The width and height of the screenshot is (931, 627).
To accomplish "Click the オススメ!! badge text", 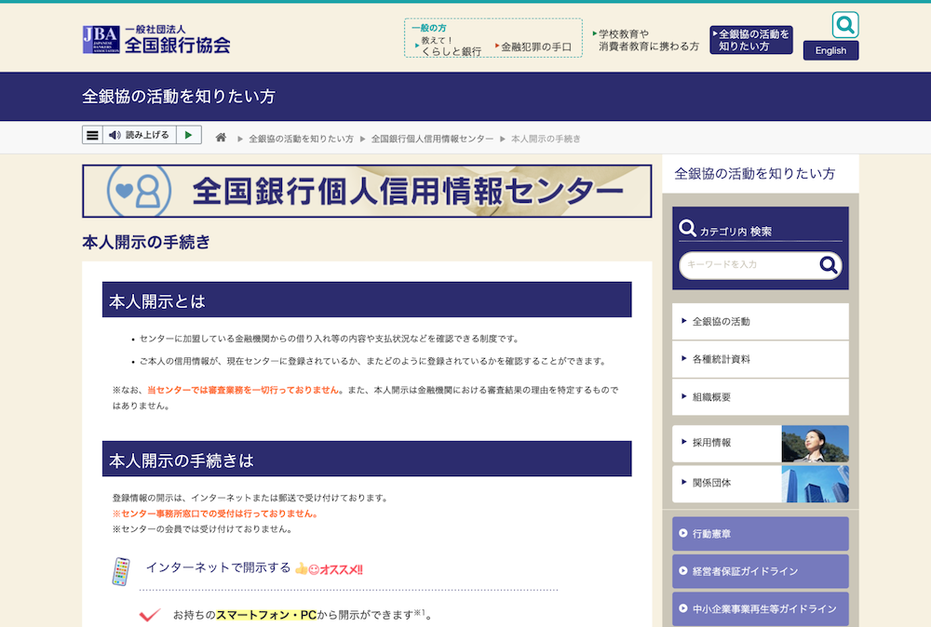I will click(341, 570).
